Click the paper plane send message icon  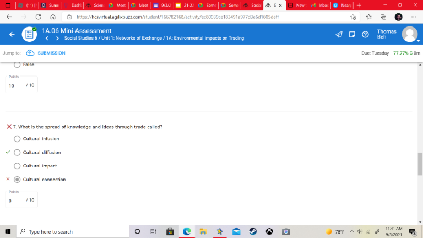(x=339, y=35)
